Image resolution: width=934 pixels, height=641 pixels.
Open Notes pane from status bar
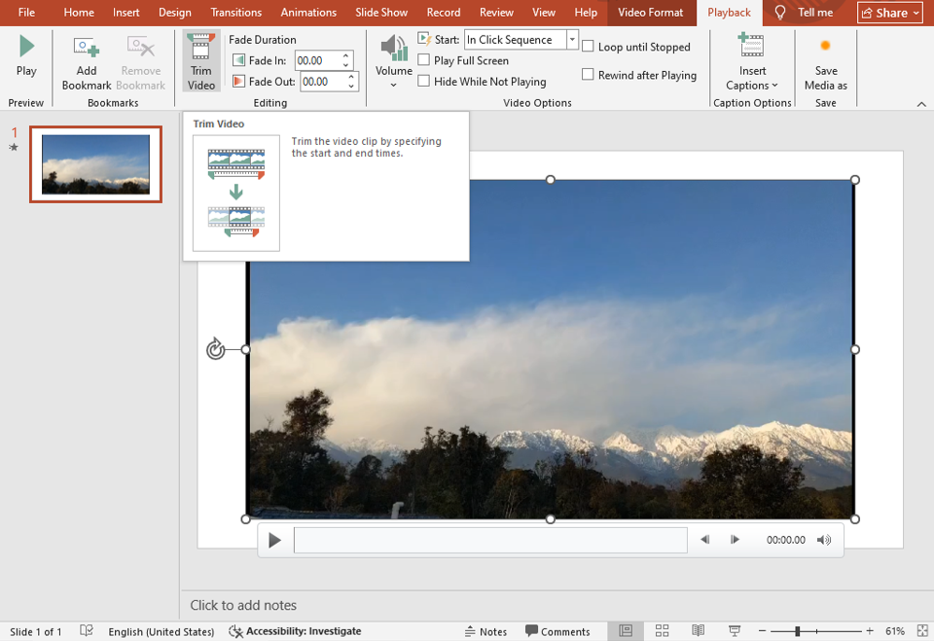[x=485, y=631]
